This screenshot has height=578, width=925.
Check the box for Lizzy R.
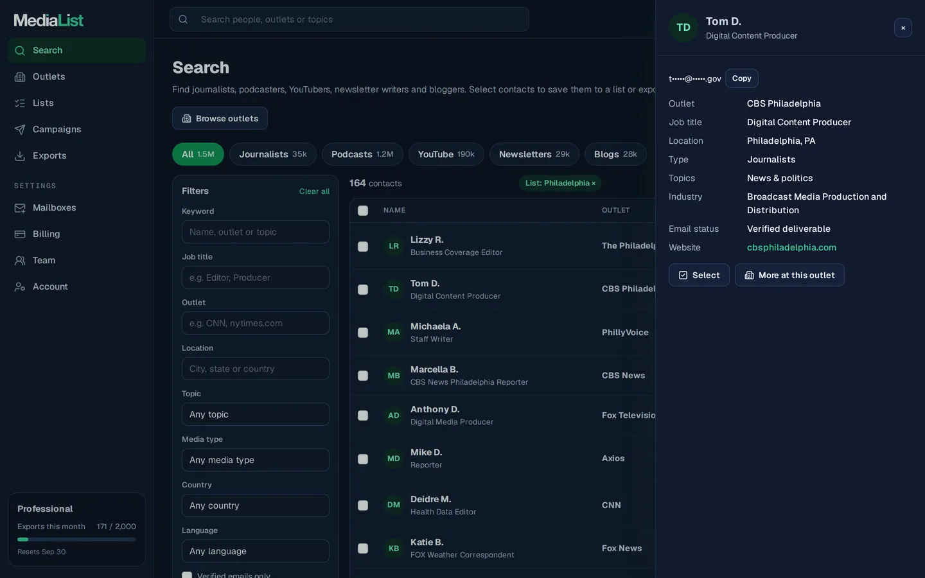tap(363, 247)
